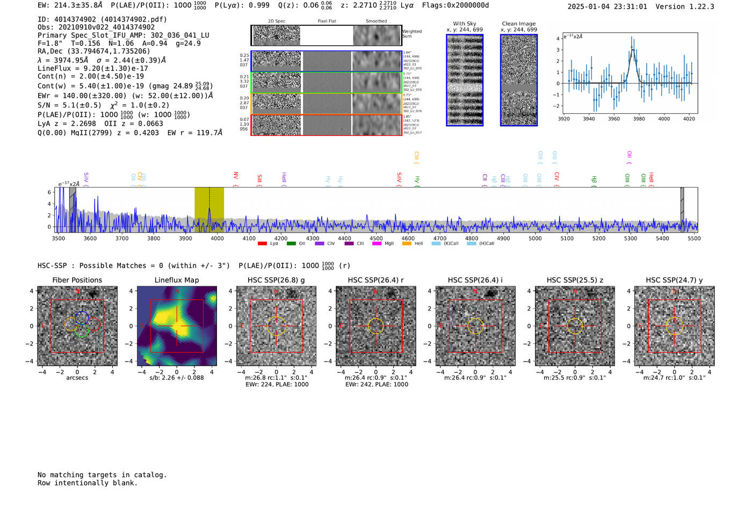Click the orange HeII legend swatch
Viewport: 752px width, 512px height.
(x=407, y=243)
